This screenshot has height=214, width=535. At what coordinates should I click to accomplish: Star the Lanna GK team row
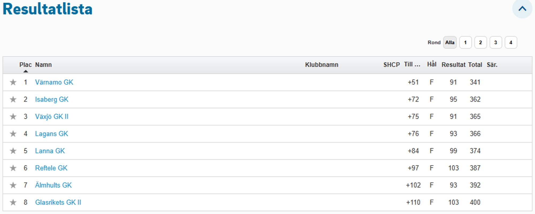[13, 151]
